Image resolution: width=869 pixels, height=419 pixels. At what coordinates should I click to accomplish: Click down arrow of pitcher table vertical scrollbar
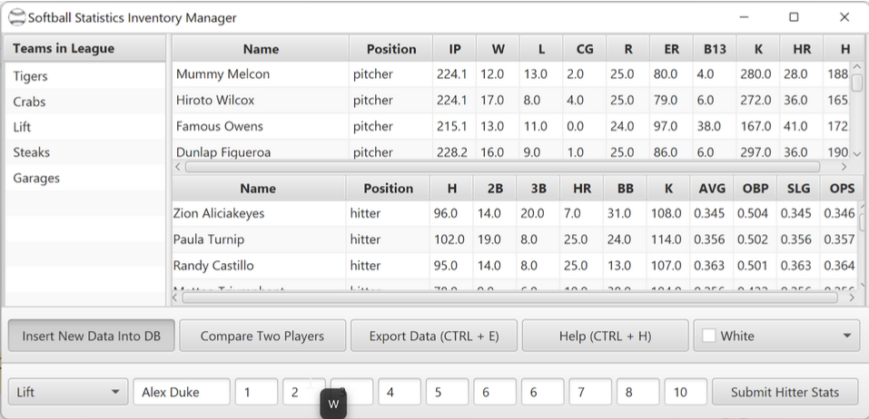857,154
